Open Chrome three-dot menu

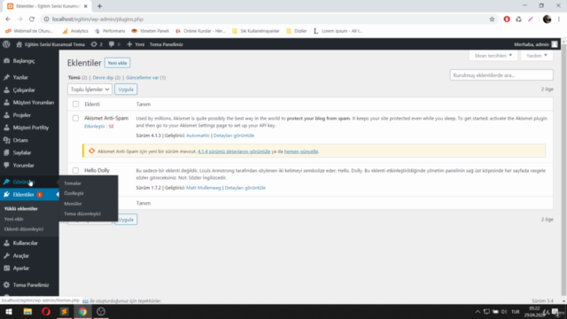[x=559, y=19]
